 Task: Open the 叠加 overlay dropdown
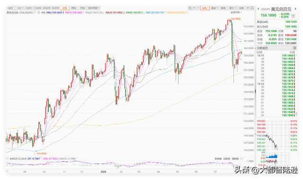214,8
